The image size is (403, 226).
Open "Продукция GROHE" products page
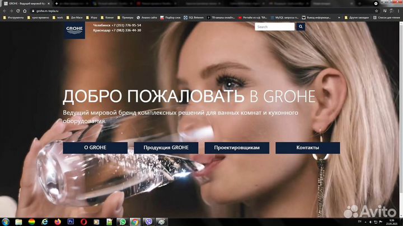pyautogui.click(x=166, y=148)
